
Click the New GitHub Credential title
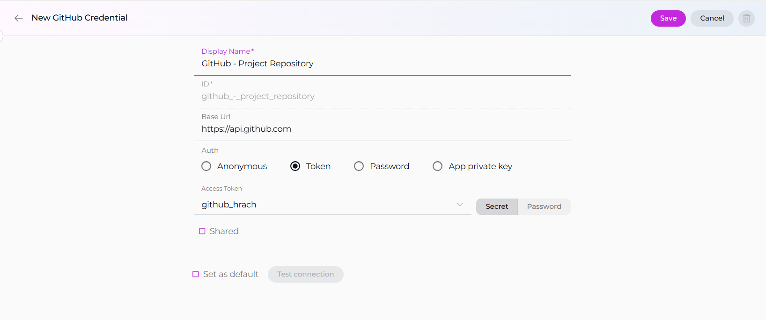[80, 18]
